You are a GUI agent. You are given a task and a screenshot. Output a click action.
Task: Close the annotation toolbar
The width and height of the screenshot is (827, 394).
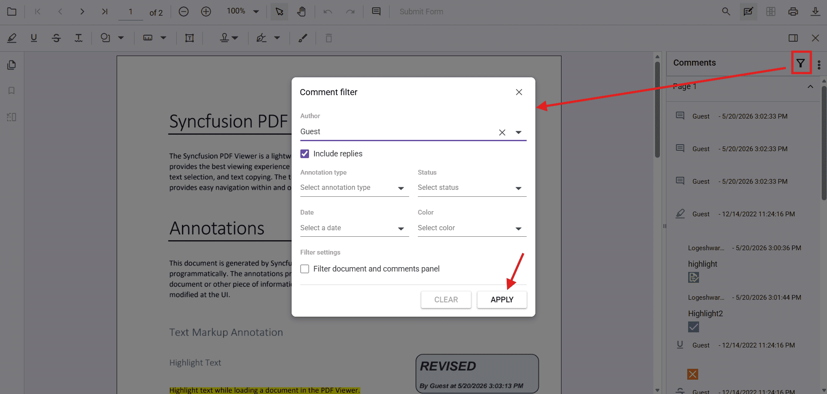pyautogui.click(x=815, y=38)
